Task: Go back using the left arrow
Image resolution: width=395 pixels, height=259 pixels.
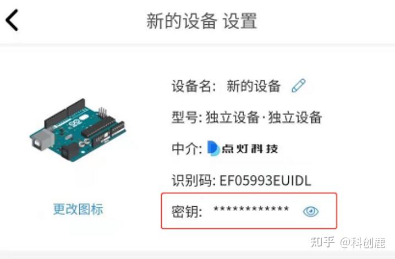Action: click(x=12, y=20)
